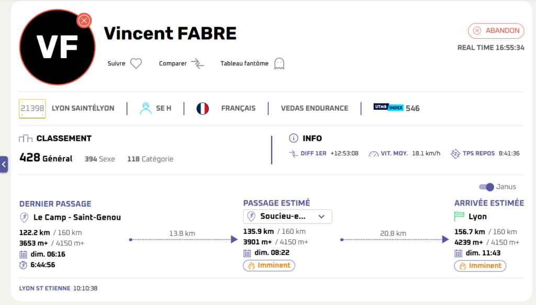The height and width of the screenshot is (305, 536).
Task: Click the Comparer arrows icon
Action: tap(197, 64)
